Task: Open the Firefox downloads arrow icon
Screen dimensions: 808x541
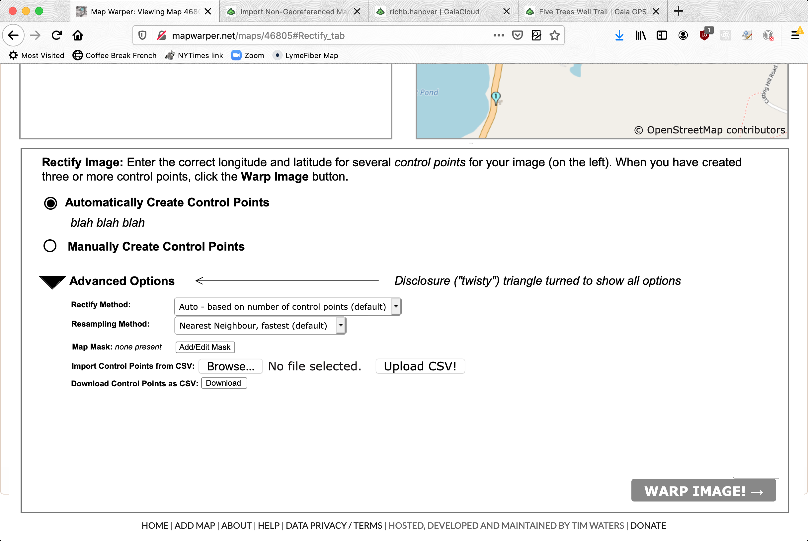Action: click(619, 35)
